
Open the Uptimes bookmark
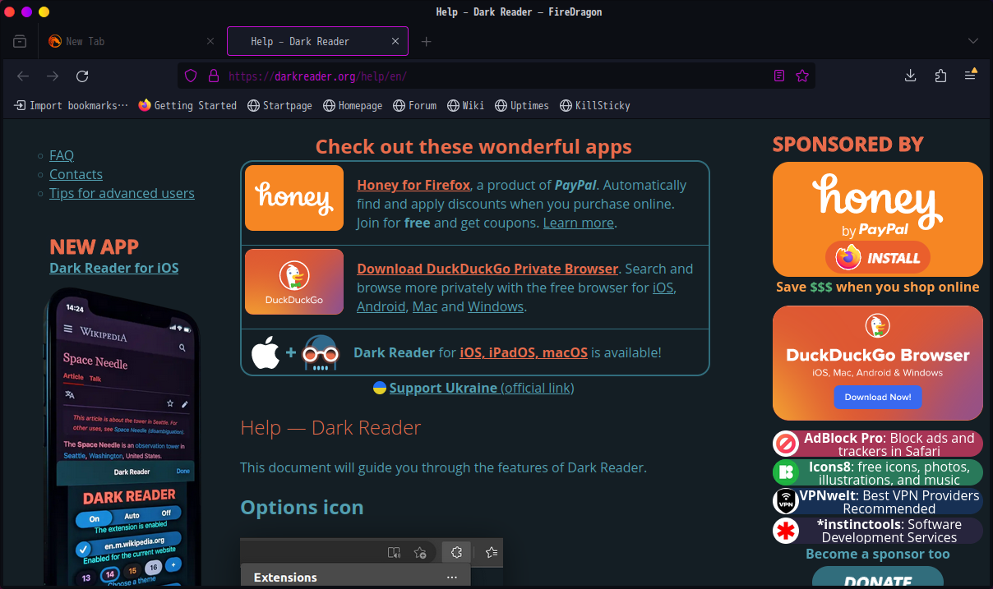coord(522,105)
